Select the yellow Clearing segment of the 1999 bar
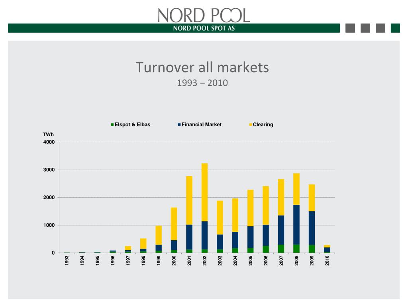Image resolution: width=408 pixels, height=306 pixels. tap(159, 235)
